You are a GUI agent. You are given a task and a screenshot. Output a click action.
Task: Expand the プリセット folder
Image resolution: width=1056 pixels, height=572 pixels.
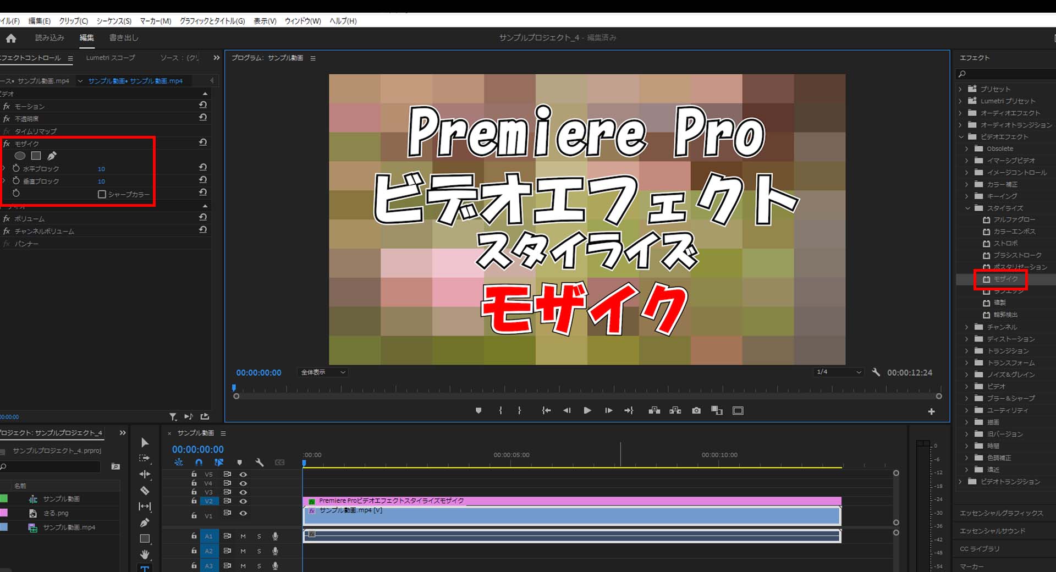click(960, 89)
